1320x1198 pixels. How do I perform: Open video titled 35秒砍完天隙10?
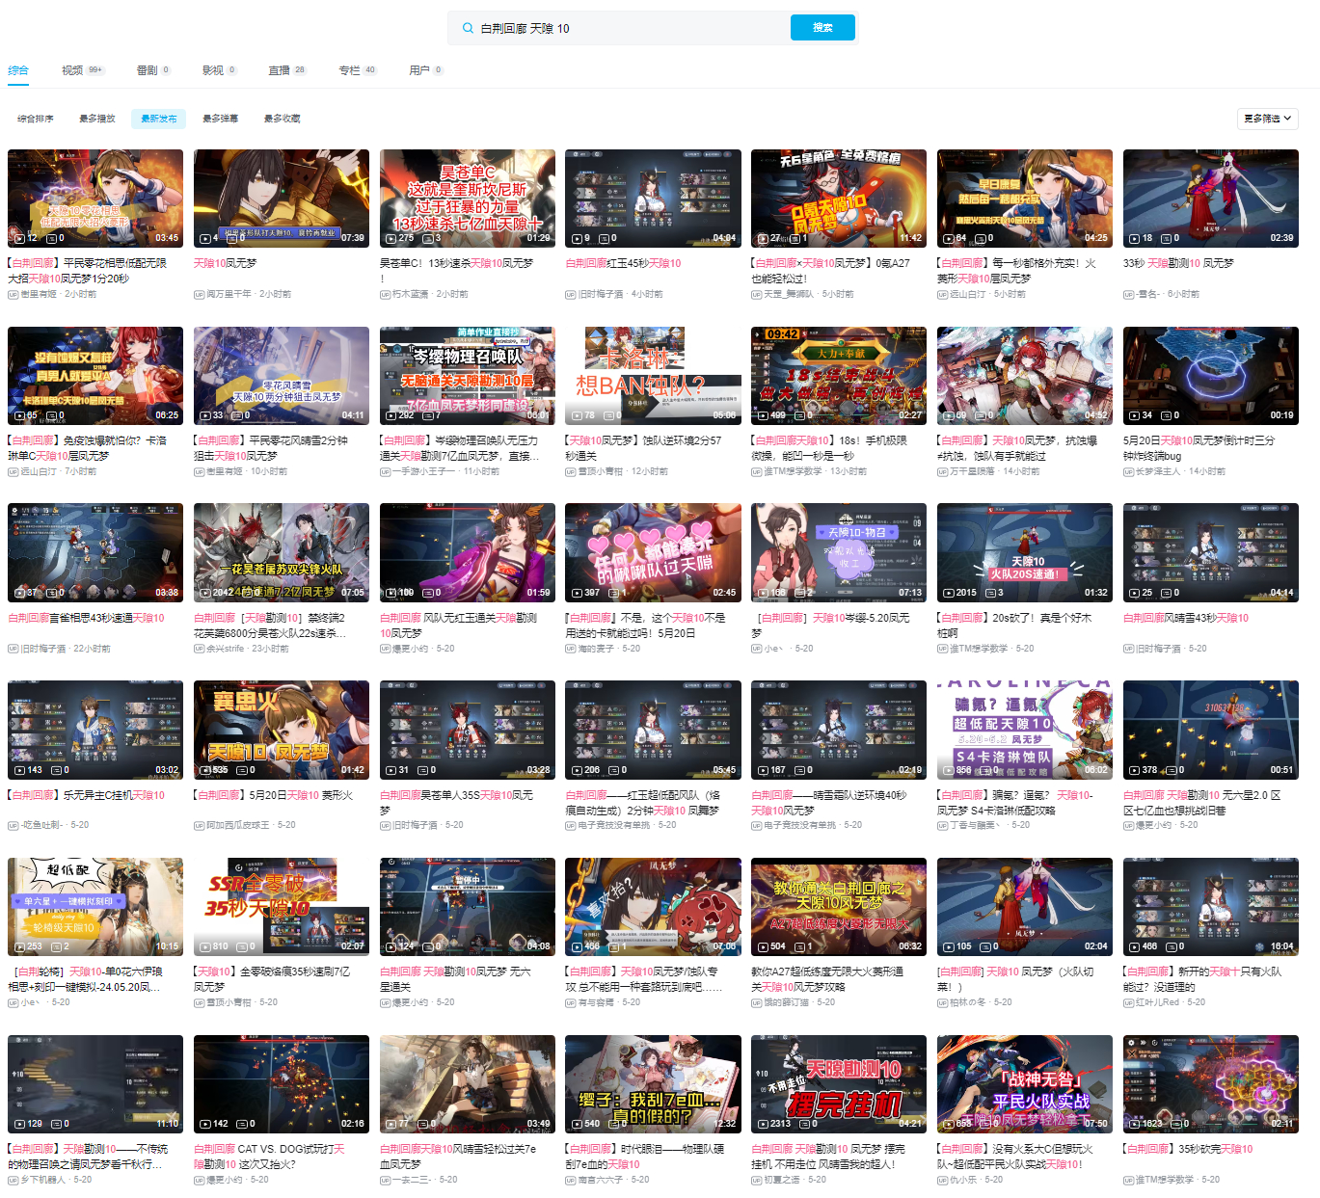tap(1188, 1149)
